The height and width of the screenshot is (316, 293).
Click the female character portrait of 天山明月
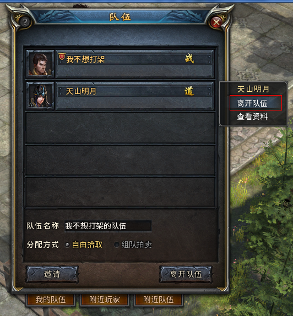[x=40, y=96]
